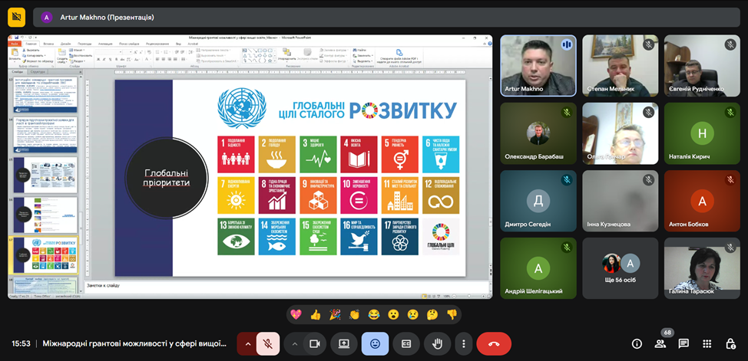748x361 pixels.
Task: Unmute the microphone
Action: pyautogui.click(x=267, y=343)
